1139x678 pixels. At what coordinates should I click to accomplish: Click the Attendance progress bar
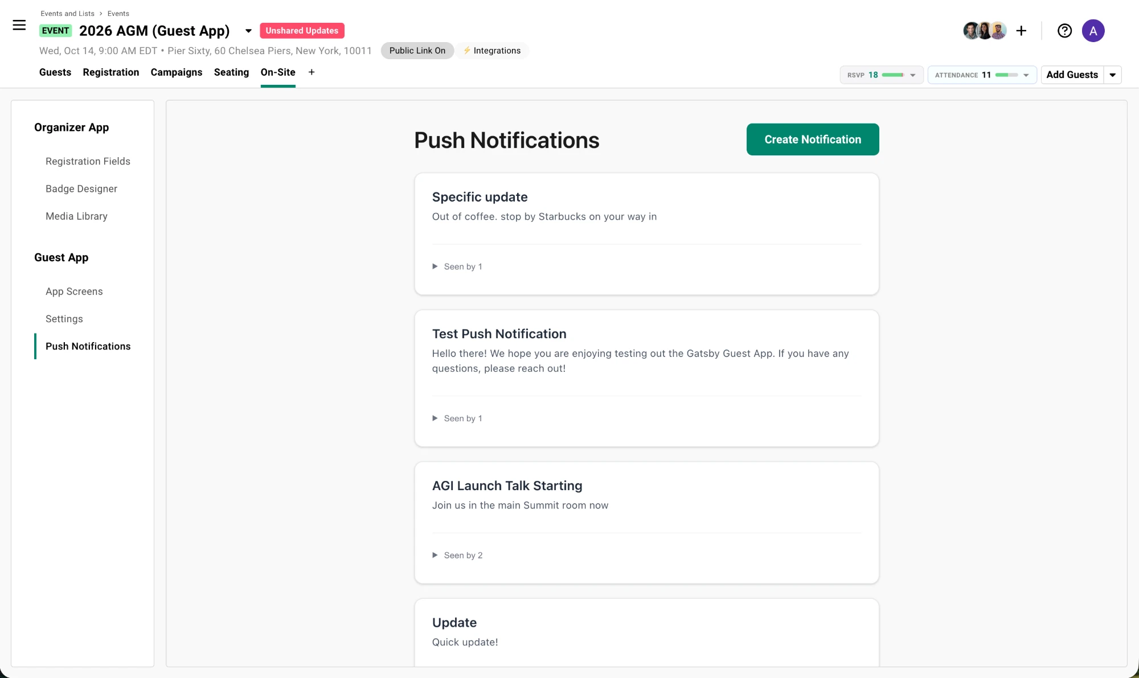[1006, 75]
